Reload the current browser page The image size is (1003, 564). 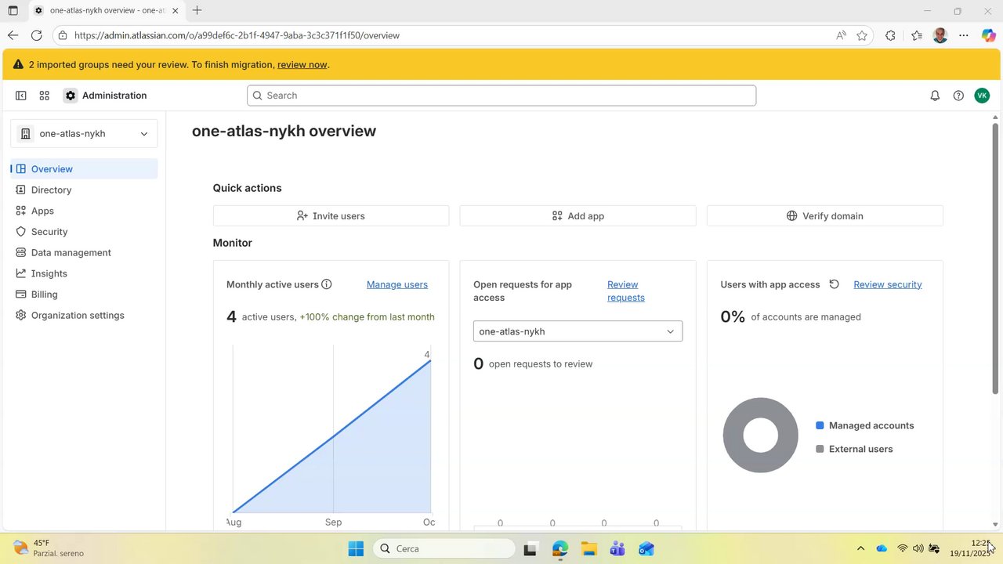click(x=36, y=35)
